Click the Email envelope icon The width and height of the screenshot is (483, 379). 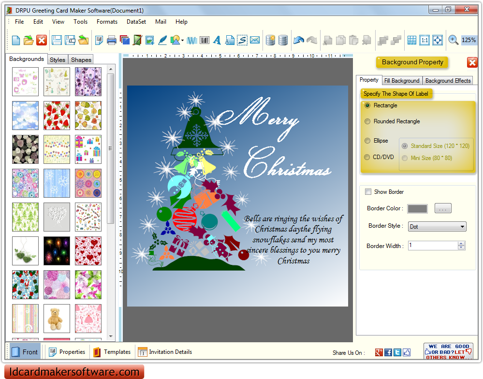(255, 40)
